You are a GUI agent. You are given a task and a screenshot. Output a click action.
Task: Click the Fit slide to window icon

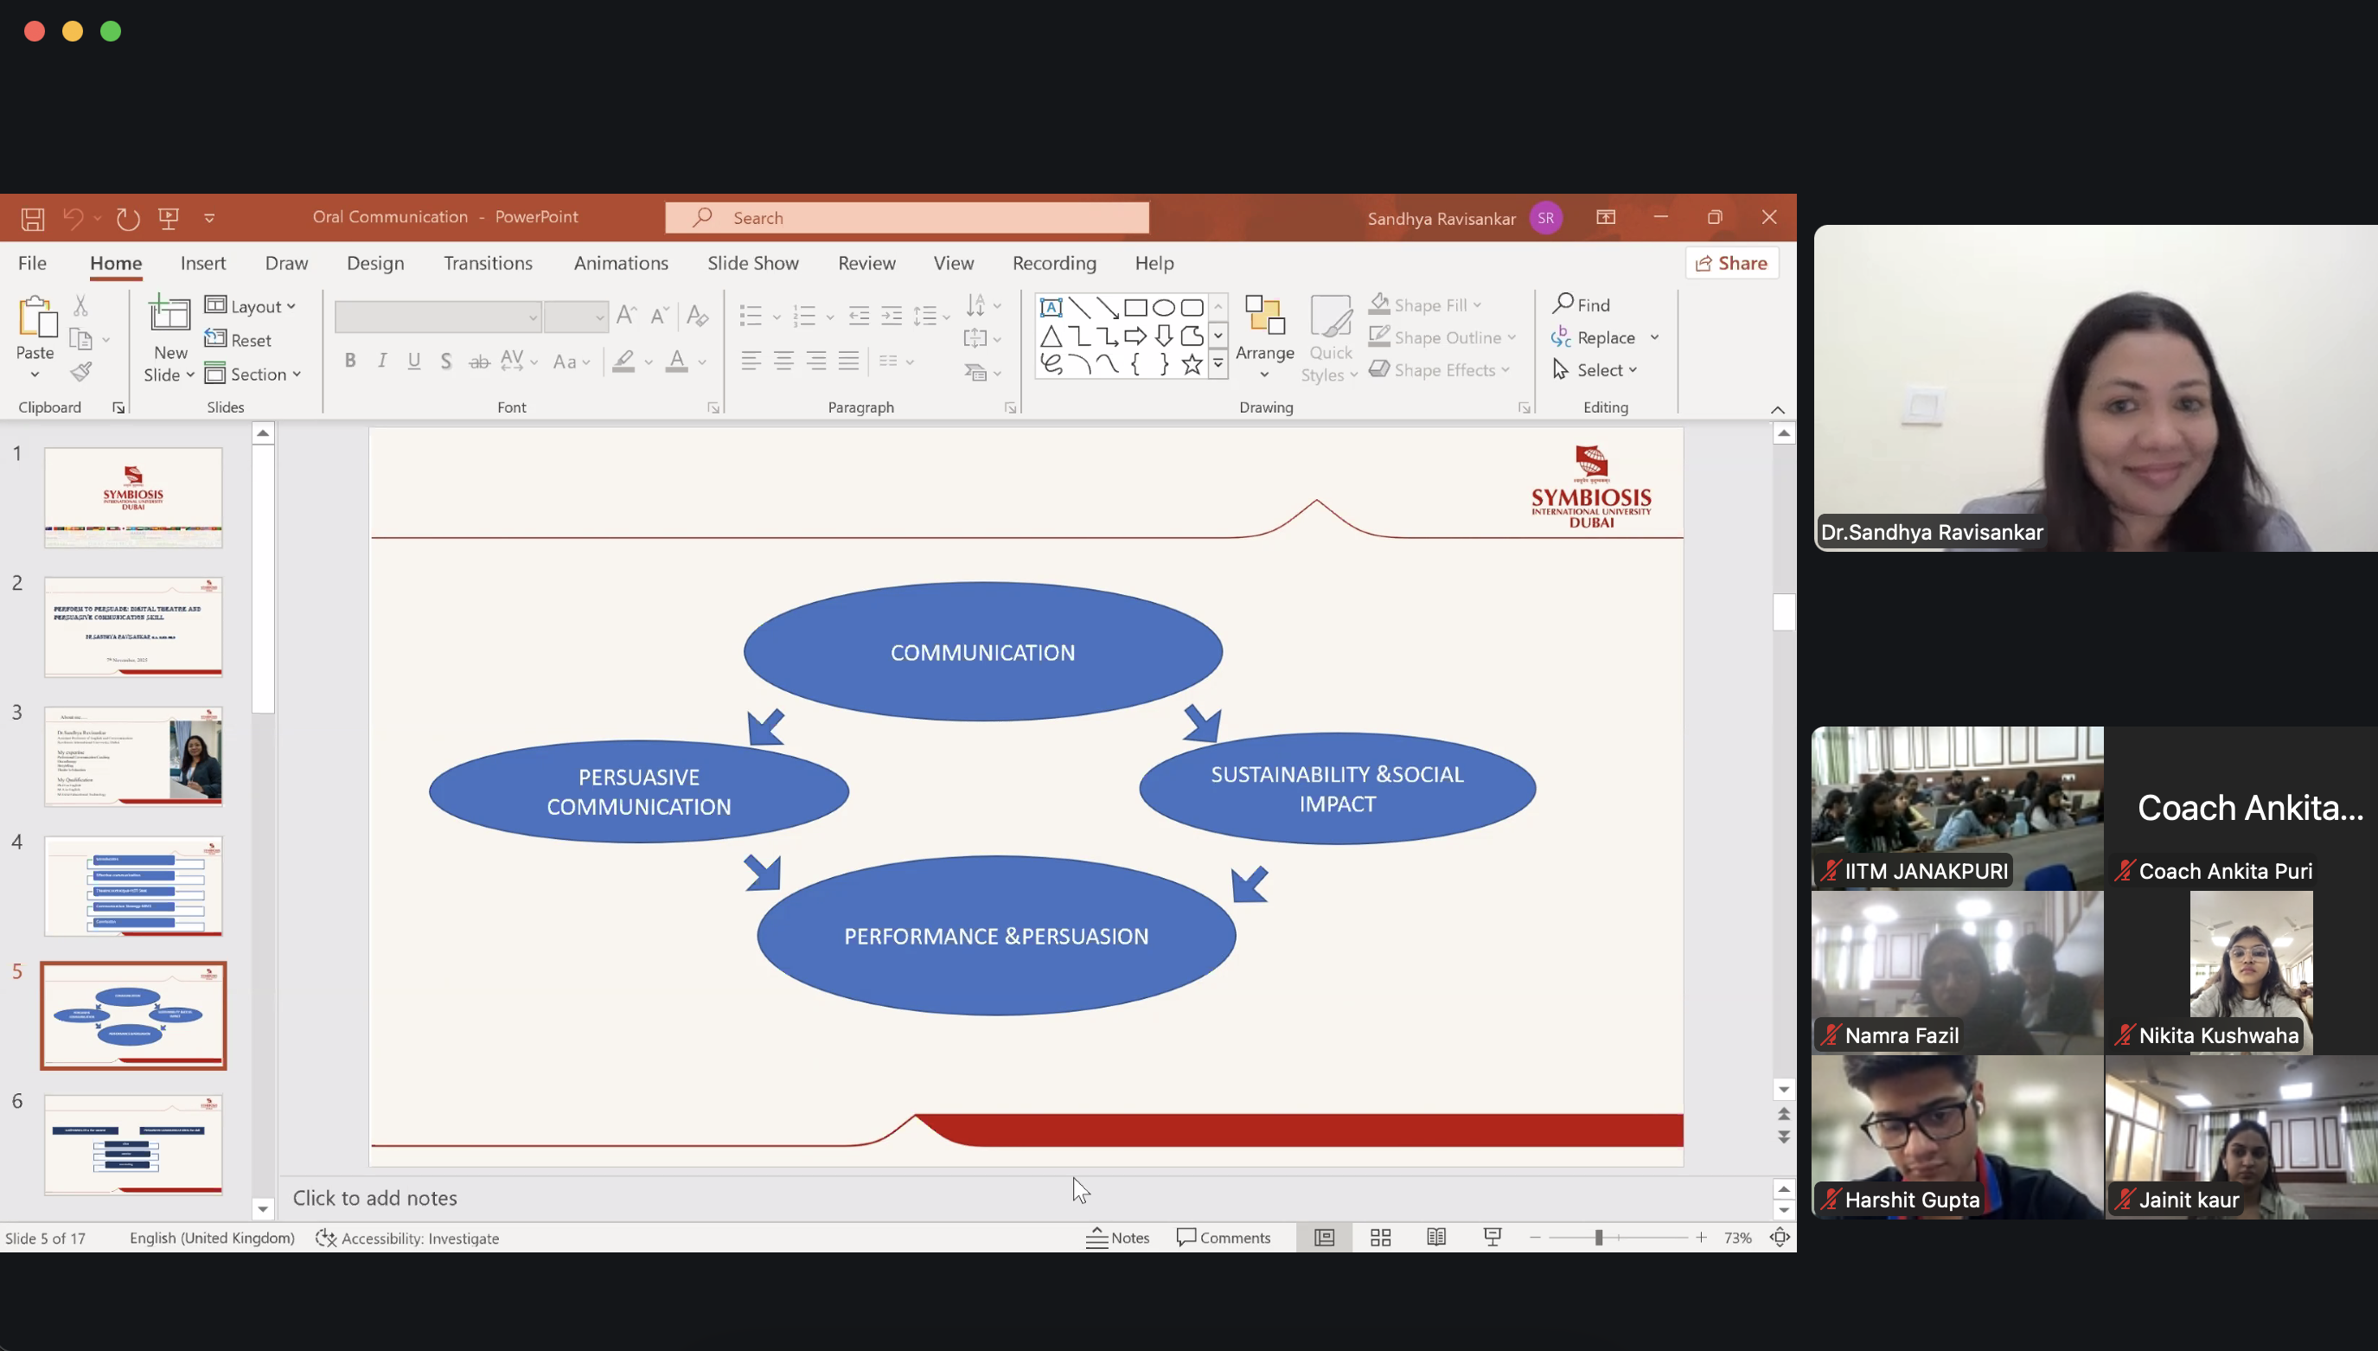click(x=1779, y=1237)
